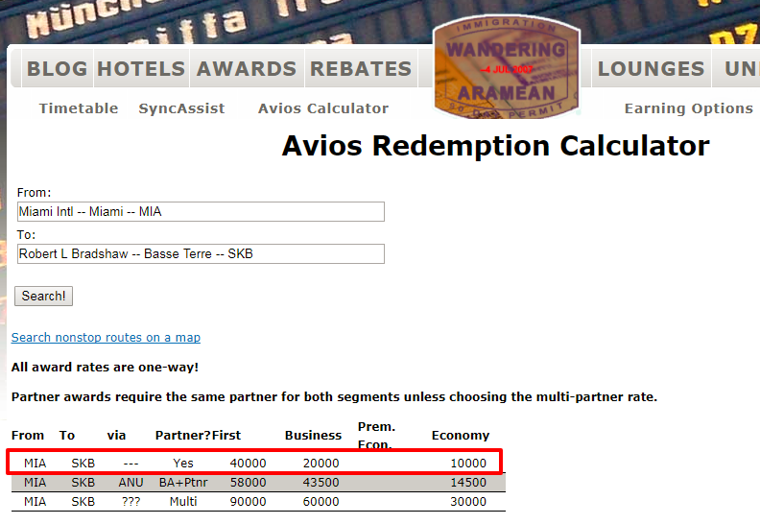Open the Avios Calculator link
The height and width of the screenshot is (524, 760).
click(323, 108)
